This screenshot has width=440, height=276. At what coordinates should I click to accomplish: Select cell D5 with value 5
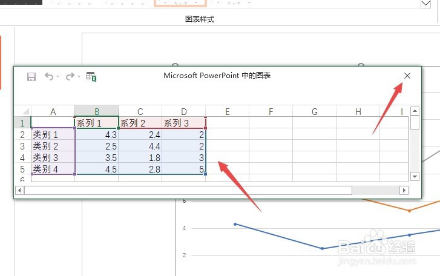(184, 169)
